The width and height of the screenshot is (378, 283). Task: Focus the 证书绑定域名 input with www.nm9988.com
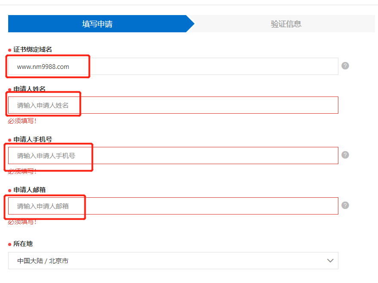(172, 66)
